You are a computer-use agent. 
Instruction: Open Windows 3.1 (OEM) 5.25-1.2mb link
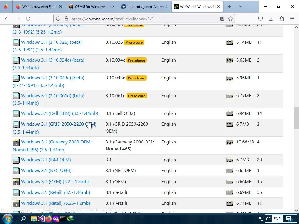coord(55,181)
